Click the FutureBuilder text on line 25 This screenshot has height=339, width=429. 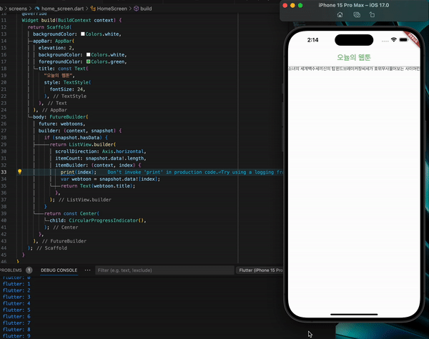click(x=68, y=117)
